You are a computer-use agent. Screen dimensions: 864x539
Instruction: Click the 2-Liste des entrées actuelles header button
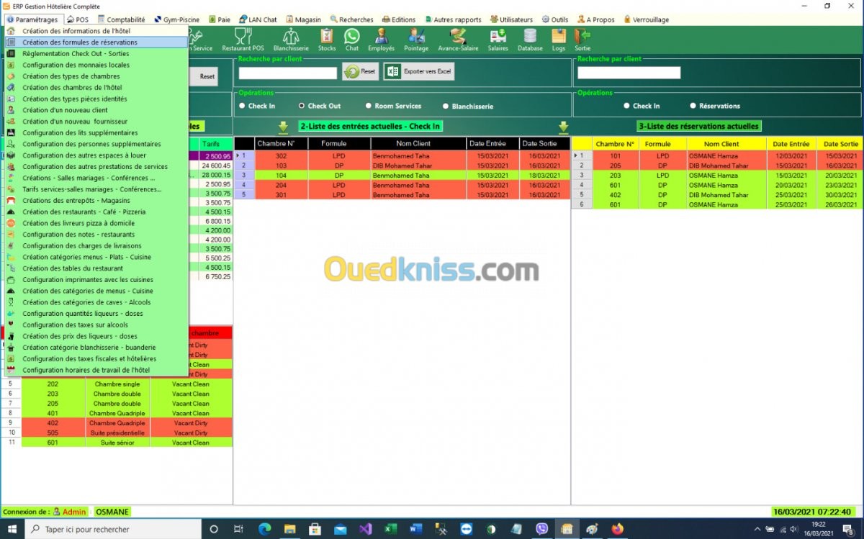pyautogui.click(x=370, y=127)
